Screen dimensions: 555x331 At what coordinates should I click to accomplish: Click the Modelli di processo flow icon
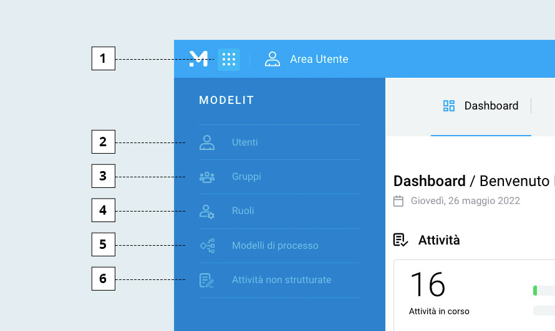point(208,246)
